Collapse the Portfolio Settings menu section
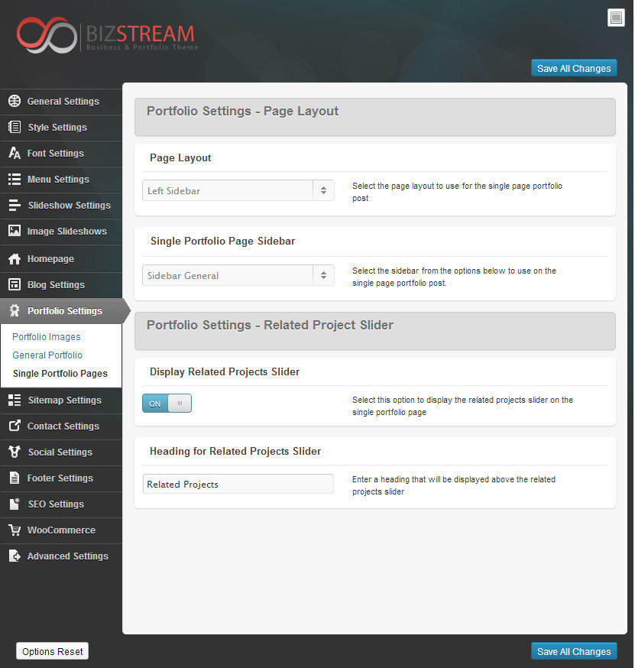This screenshot has width=635, height=668. coord(64,311)
